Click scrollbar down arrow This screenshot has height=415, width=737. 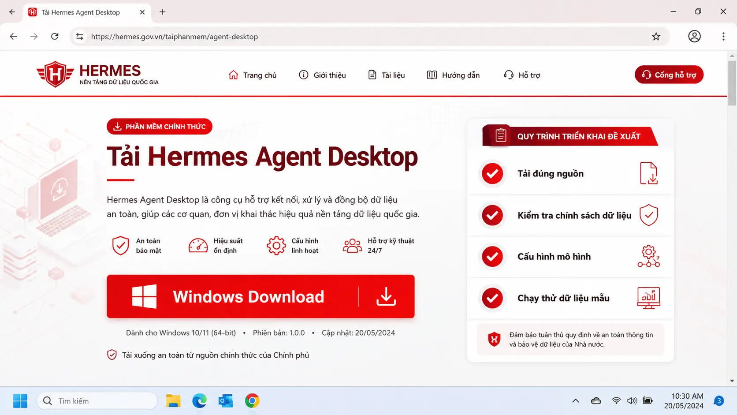(732, 381)
